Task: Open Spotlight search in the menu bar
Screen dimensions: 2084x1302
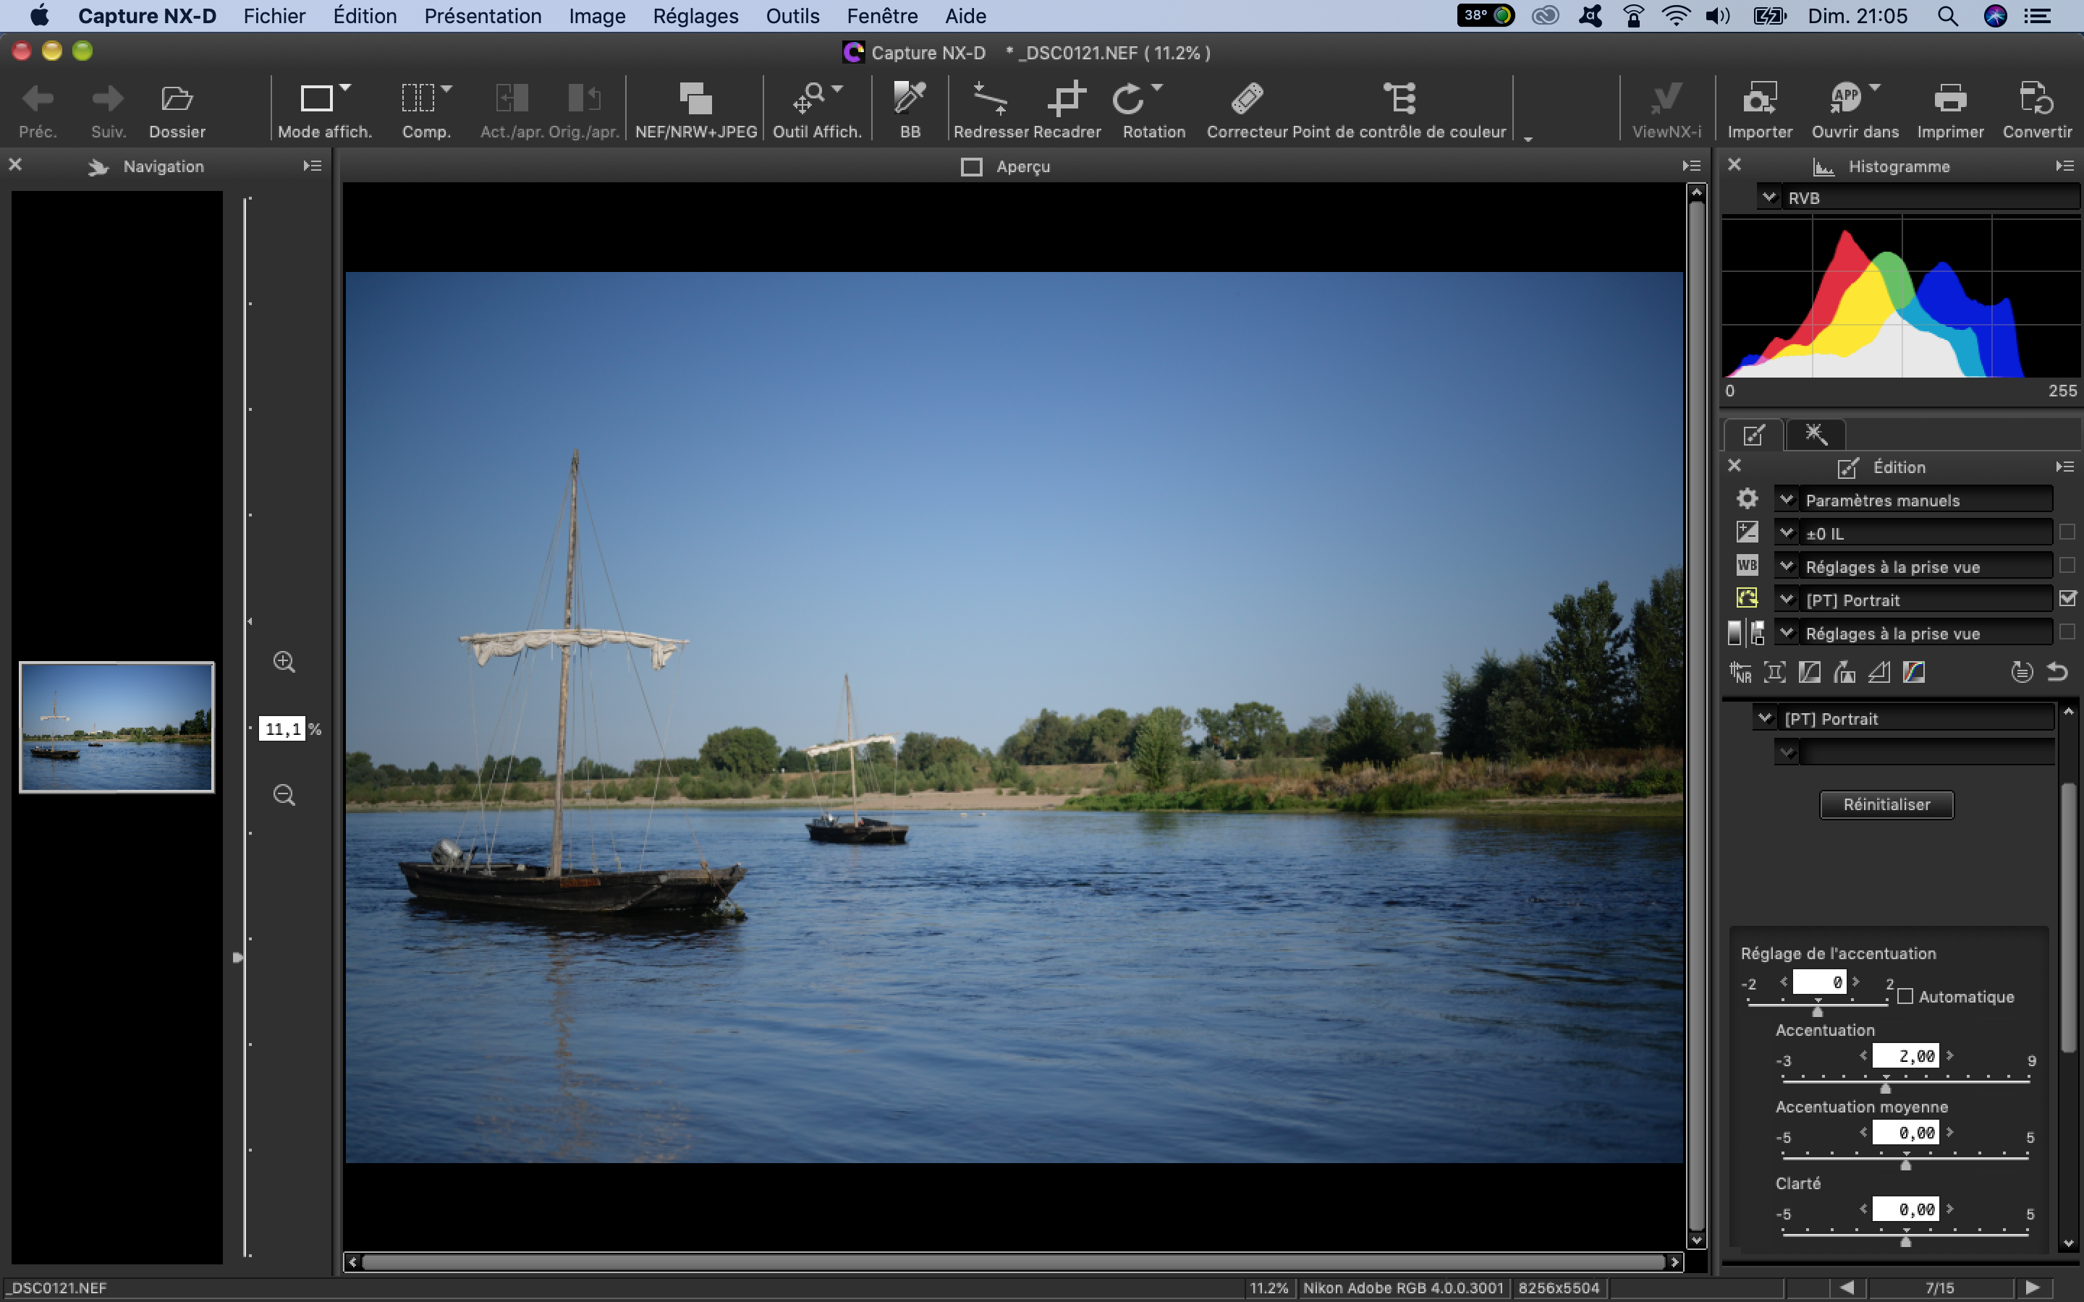Action: [1947, 15]
